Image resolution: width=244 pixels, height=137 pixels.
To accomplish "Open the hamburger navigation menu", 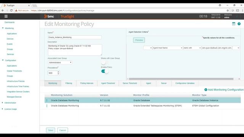I will coord(6,16).
